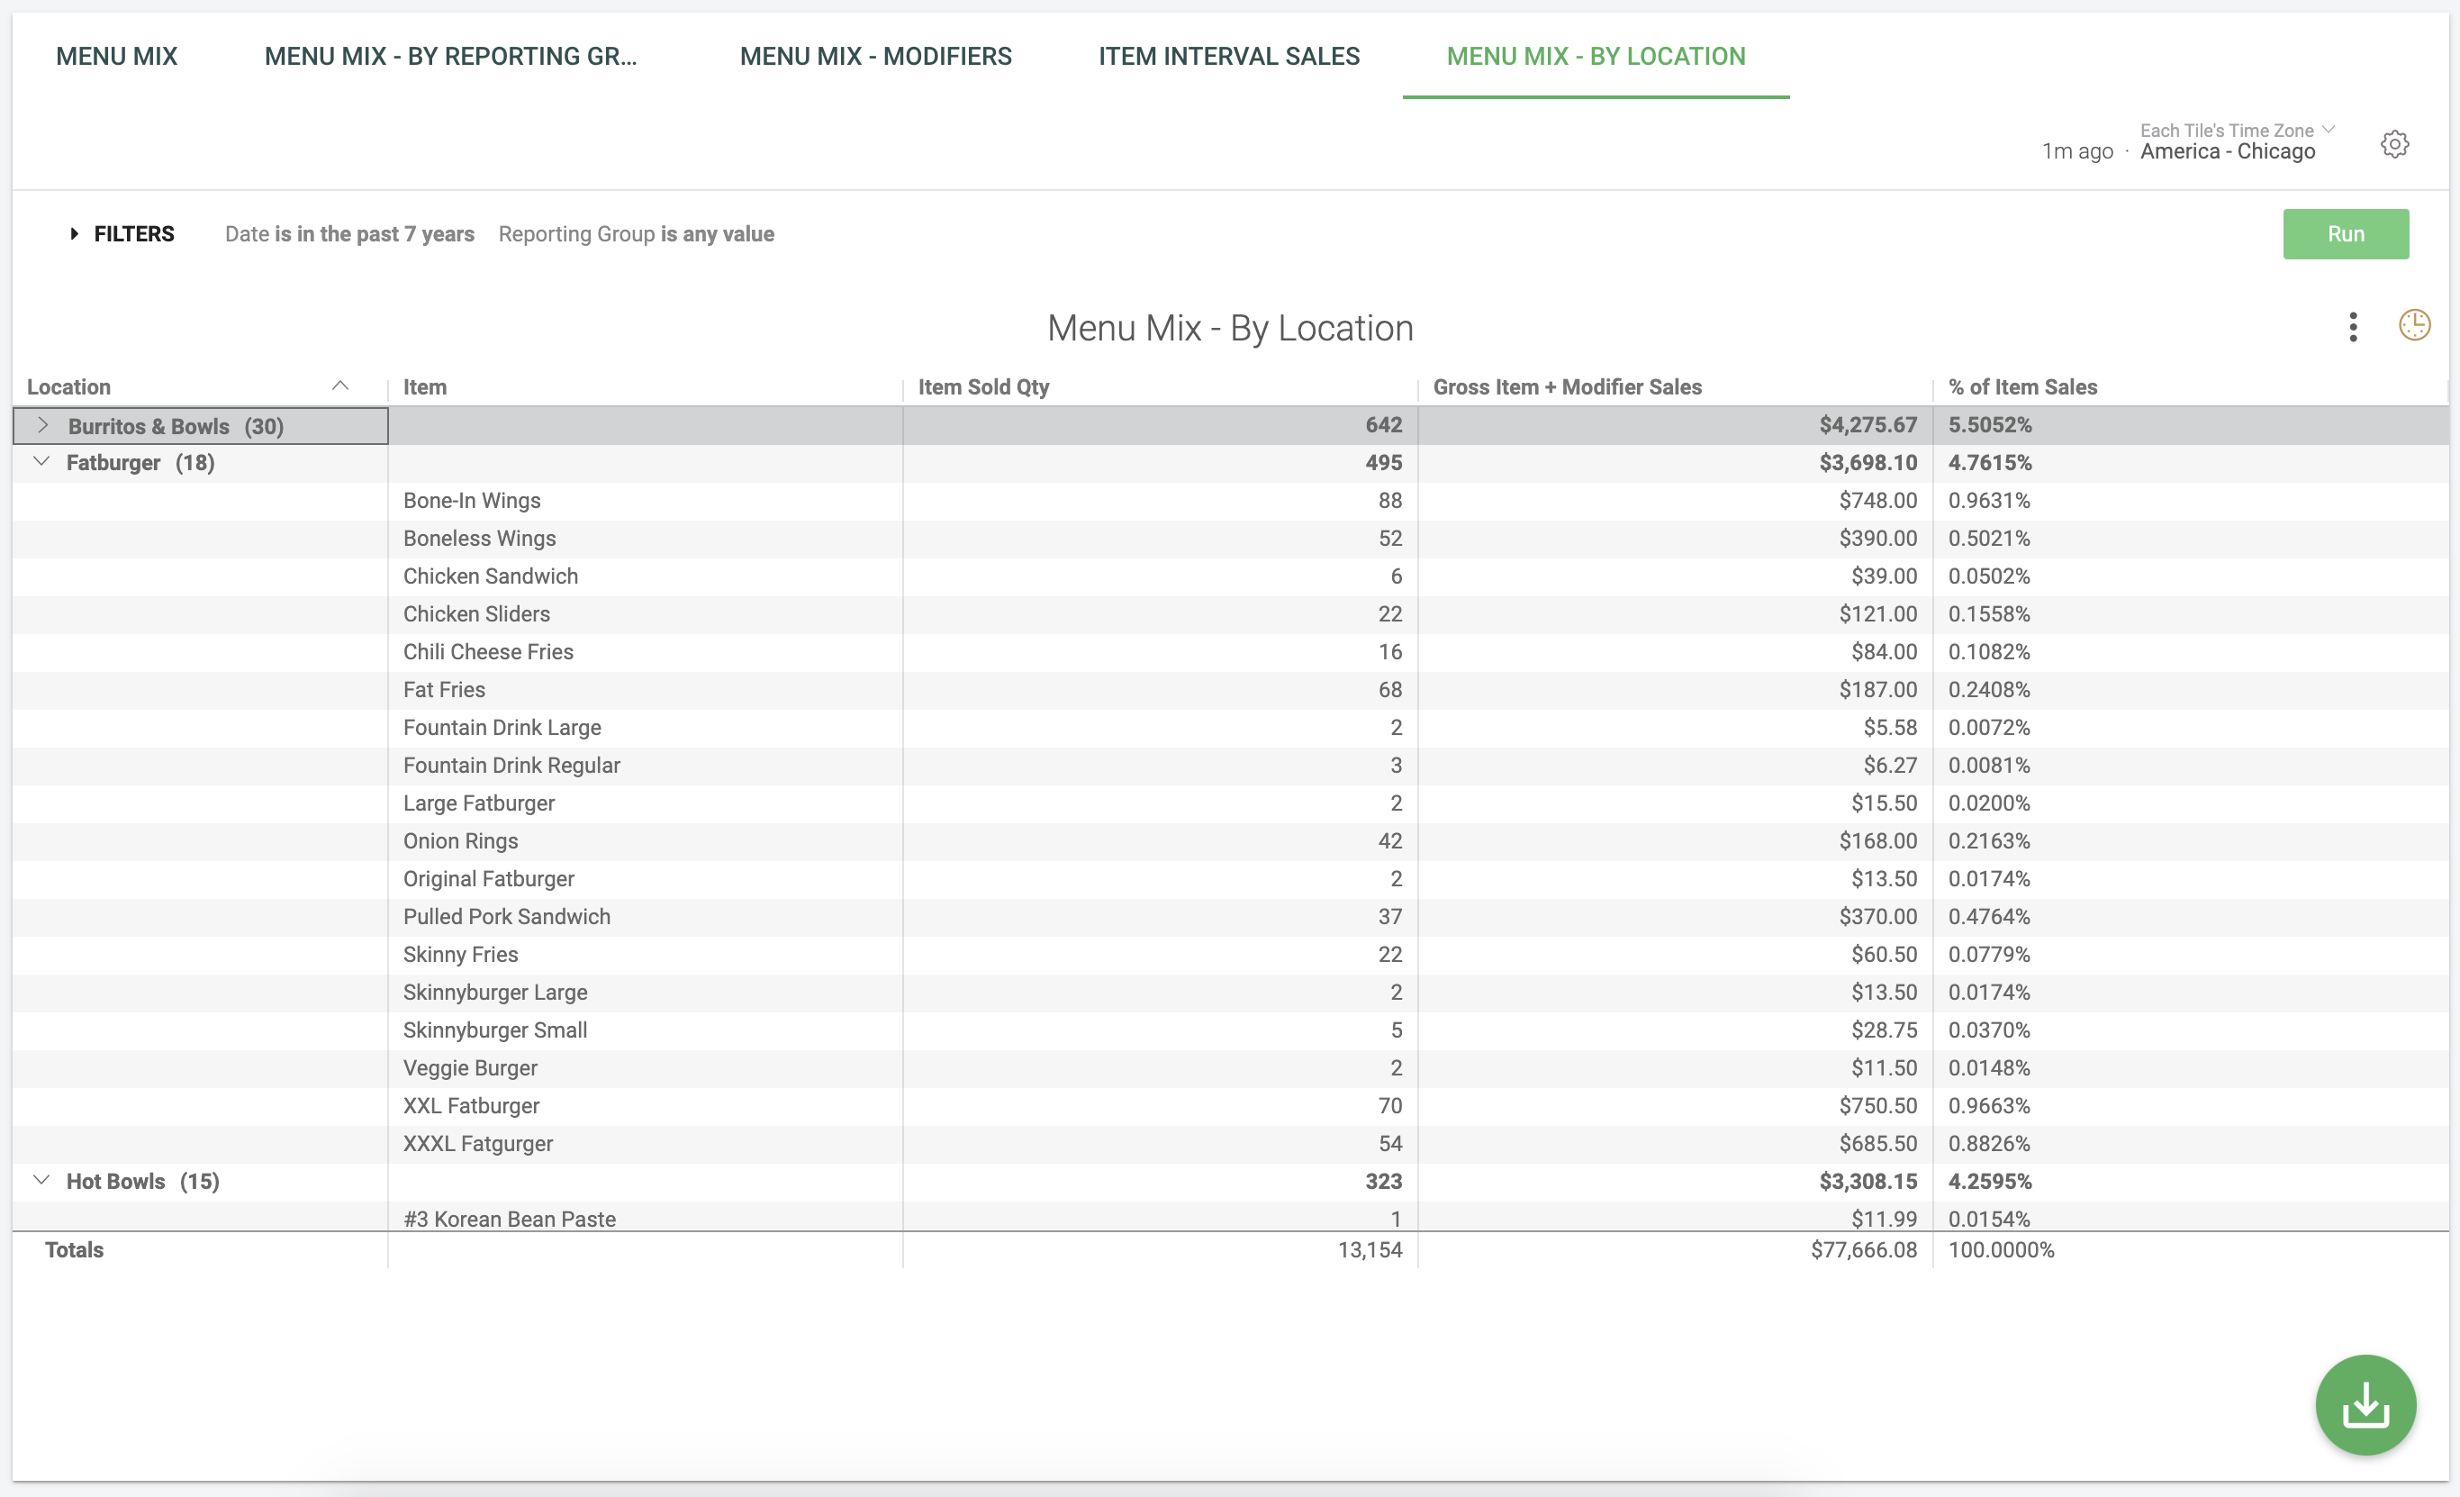2460x1497 pixels.
Task: Click the Chicken Sliders item cell
Action: pyautogui.click(x=476, y=614)
